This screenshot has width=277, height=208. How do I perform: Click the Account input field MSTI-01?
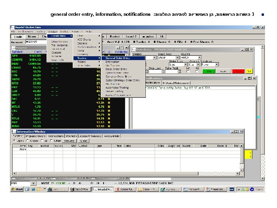point(36,42)
